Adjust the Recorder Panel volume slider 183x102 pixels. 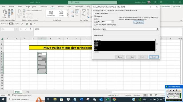[174, 97]
